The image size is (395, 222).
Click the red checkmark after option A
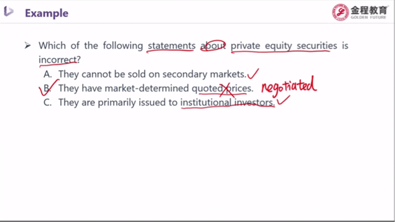coord(253,74)
